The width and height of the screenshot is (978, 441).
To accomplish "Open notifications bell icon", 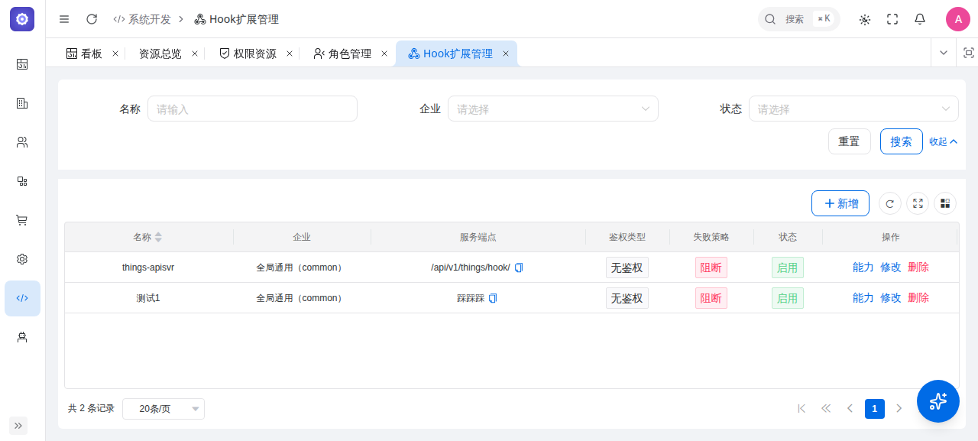I will 920,19.
